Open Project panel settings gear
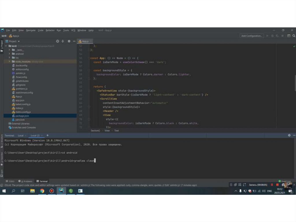 (69, 41)
